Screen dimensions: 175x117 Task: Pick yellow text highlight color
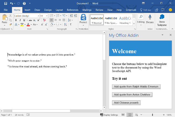coord(22,25)
